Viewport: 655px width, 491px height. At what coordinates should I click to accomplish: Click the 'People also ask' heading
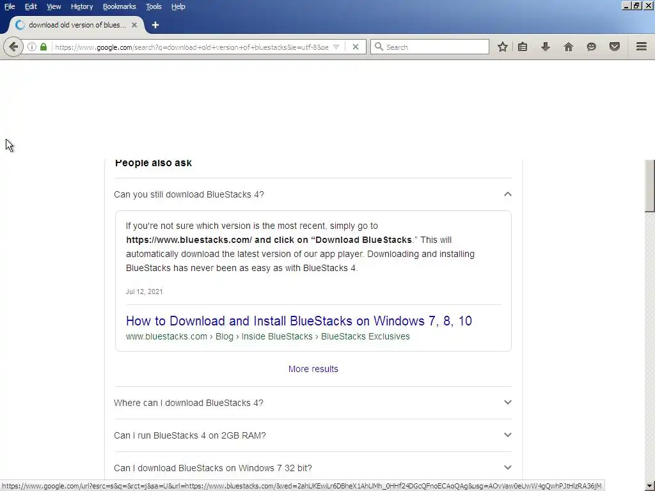(x=154, y=163)
